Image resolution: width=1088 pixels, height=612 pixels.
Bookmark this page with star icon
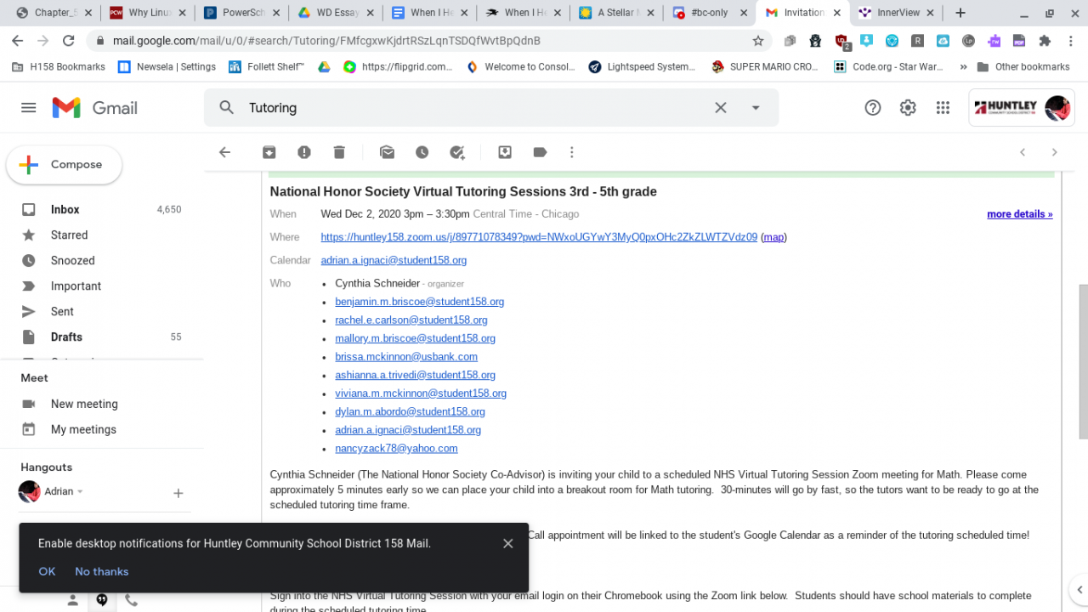[x=758, y=41]
